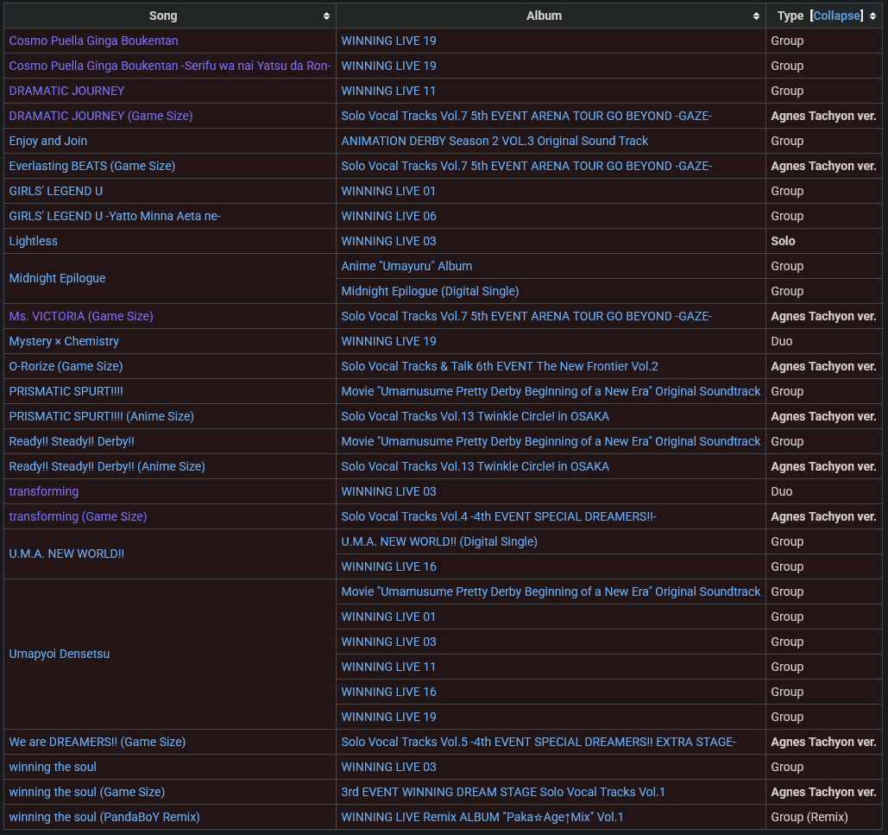Open Ready!! Steady!! Derby!! song link
888x835 pixels.
72,441
